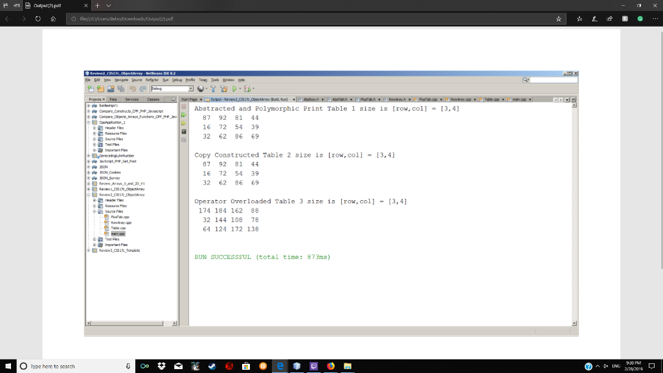Collapse Source Files under Review2_CIS17c_ObjectArray
Viewport: 663px width, 373px height.
(x=94, y=210)
